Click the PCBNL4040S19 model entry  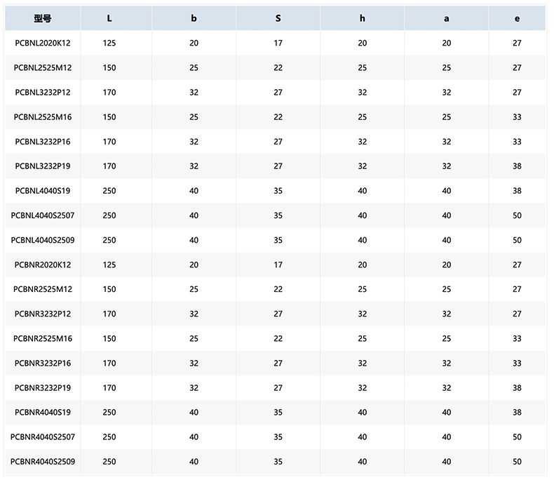pyautogui.click(x=43, y=191)
